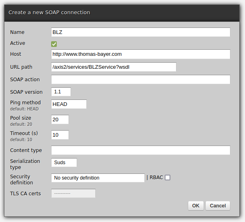Click the Timeout (s) input field
The image size is (245, 222).
click(x=60, y=135)
